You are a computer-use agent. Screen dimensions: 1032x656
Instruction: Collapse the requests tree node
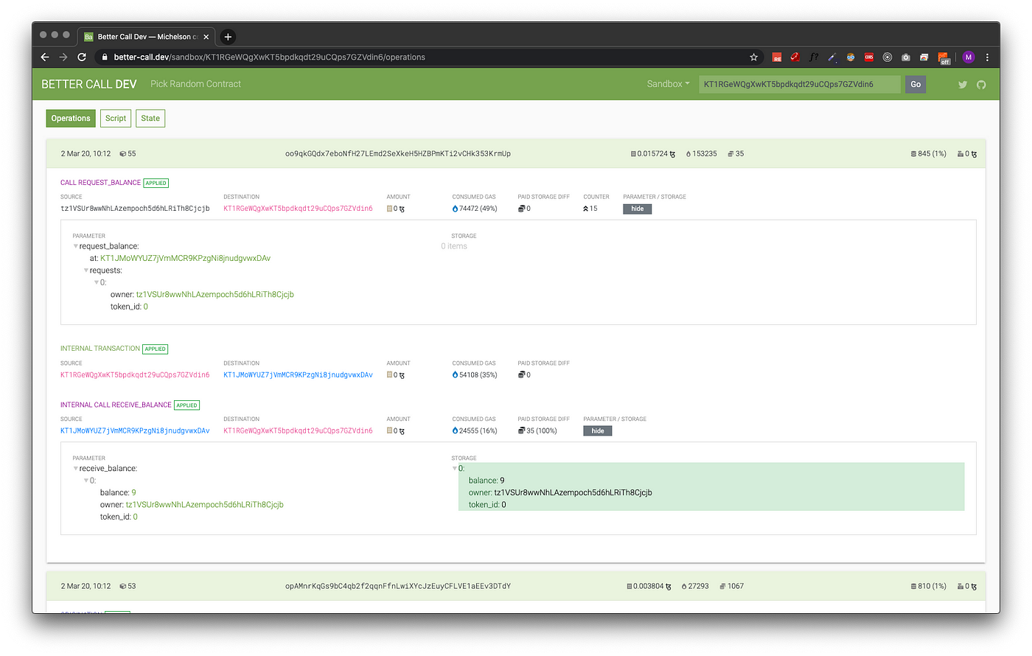pos(86,271)
